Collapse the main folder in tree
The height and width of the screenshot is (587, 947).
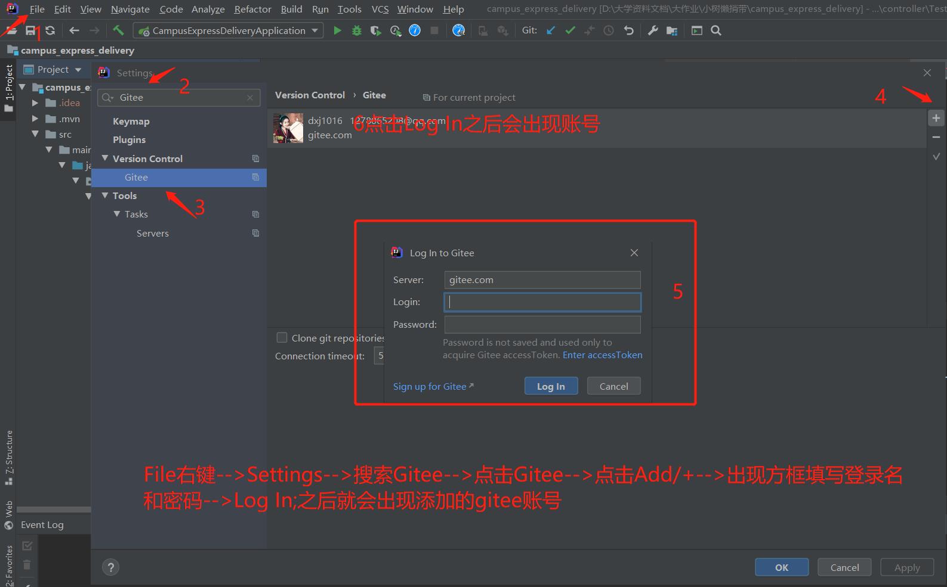click(x=49, y=150)
